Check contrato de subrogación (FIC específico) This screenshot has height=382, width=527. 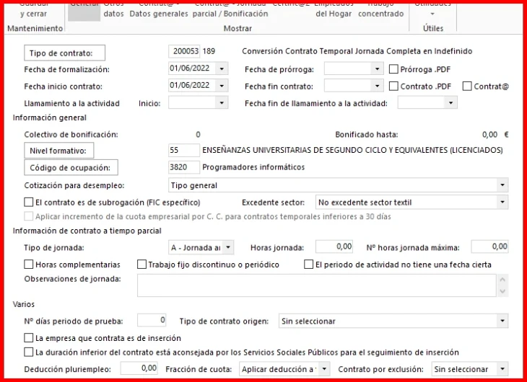click(x=29, y=202)
